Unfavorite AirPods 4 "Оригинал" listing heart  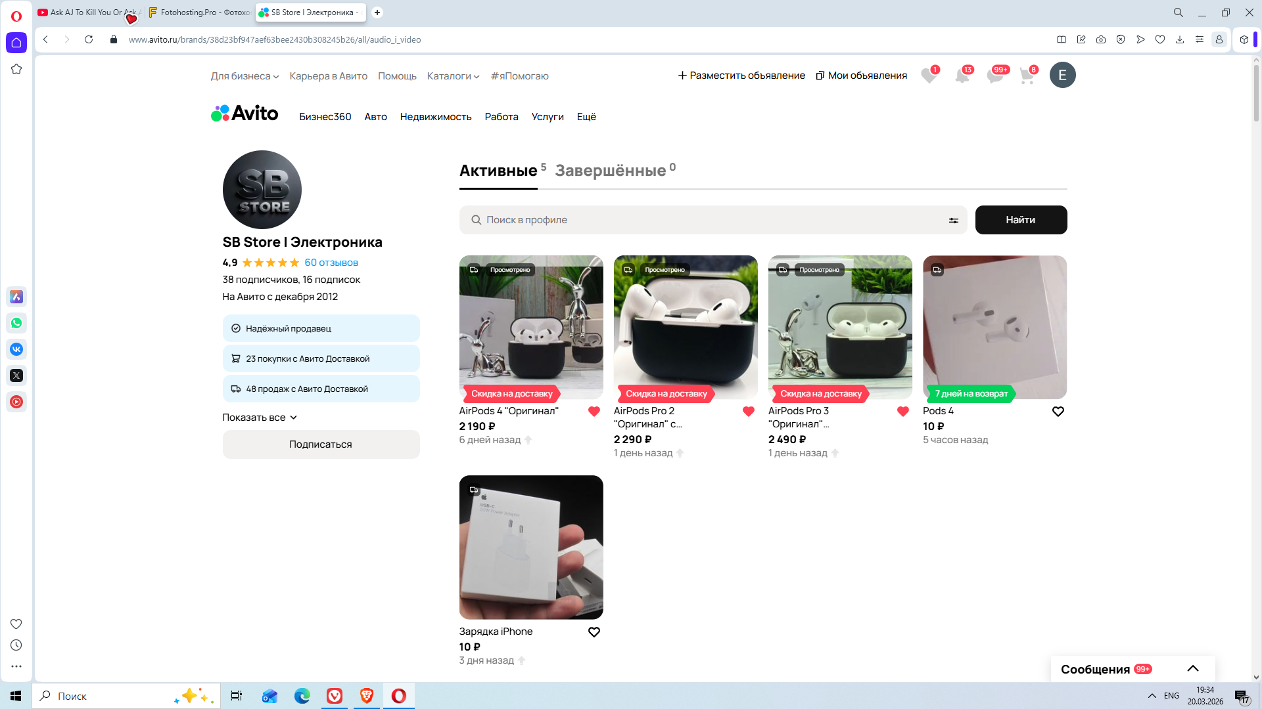coord(594,412)
